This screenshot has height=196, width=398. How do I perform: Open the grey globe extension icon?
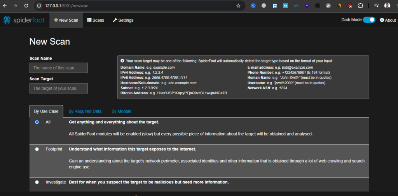coord(264,5)
